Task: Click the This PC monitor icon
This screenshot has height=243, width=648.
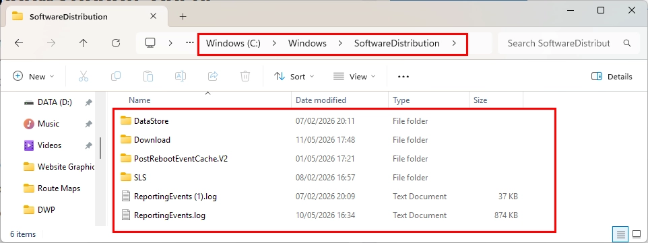Action: tap(150, 43)
